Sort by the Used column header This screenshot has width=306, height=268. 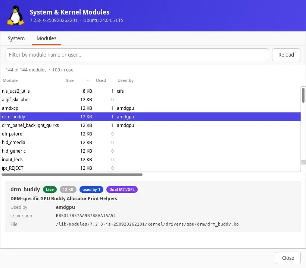(101, 80)
